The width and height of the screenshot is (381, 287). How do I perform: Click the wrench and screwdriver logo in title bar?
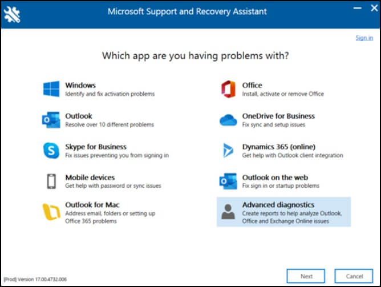(12, 14)
